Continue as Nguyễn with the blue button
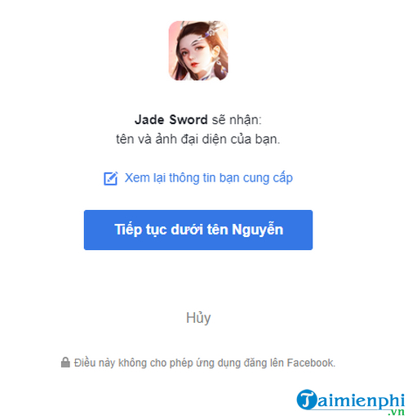The width and height of the screenshot is (408, 420). click(198, 230)
